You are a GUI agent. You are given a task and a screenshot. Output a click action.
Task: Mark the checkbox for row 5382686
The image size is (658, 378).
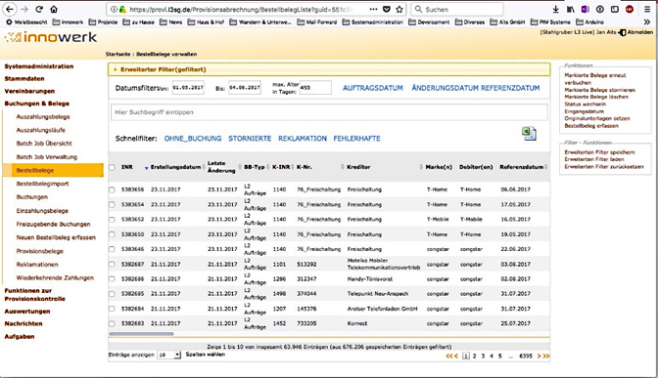point(112,278)
